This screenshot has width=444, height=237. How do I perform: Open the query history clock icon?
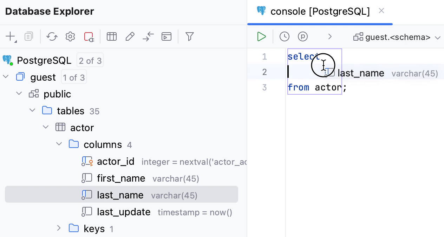[x=284, y=36]
